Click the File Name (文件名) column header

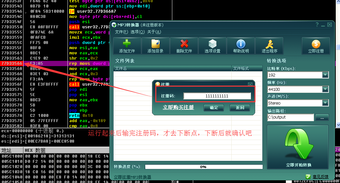tap(172, 68)
